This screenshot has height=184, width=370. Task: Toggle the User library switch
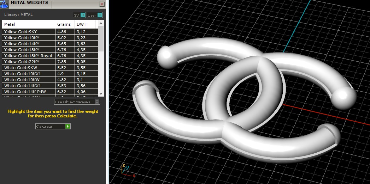(95, 15)
